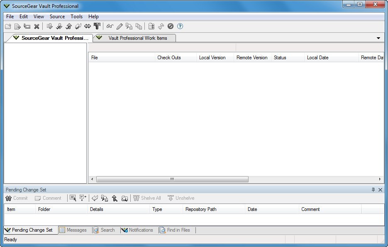Image resolution: width=388 pixels, height=247 pixels.
Task: Switch to the Search tab
Action: click(105, 230)
